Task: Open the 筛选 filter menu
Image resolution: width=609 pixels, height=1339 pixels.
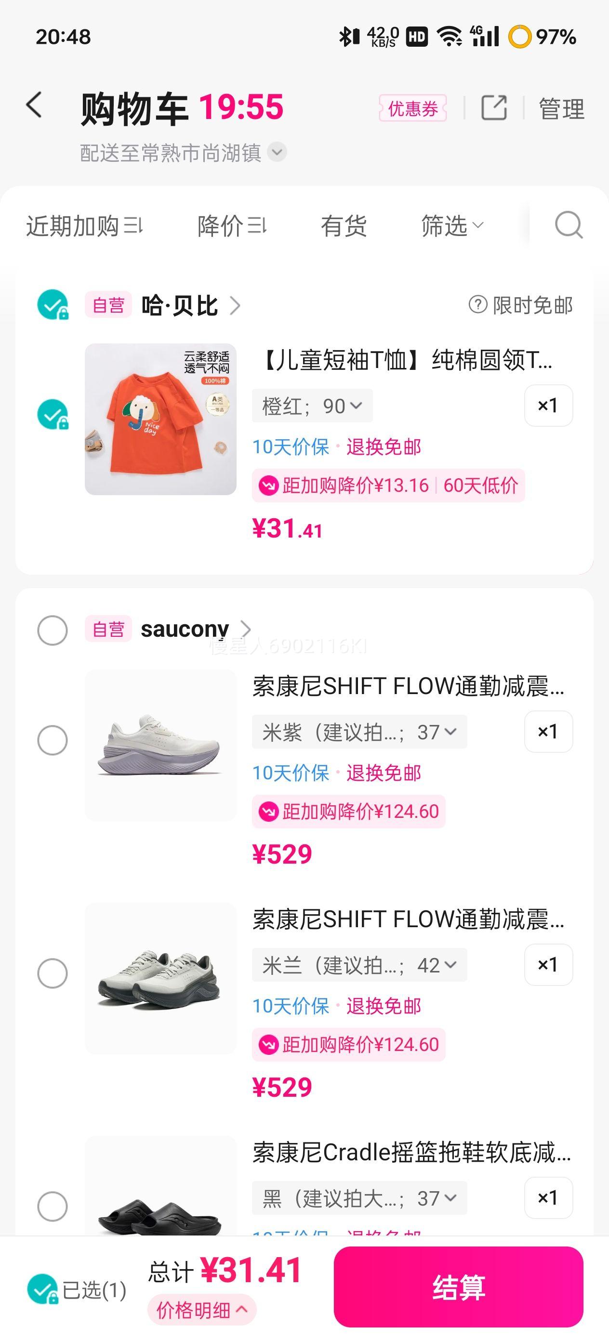Action: point(451,226)
